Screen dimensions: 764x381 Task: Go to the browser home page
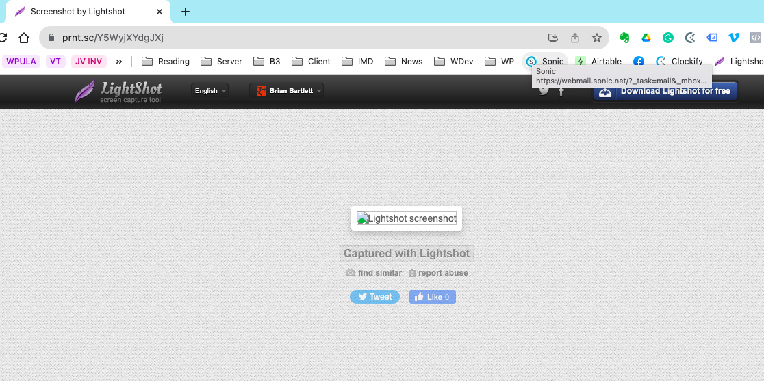(23, 38)
